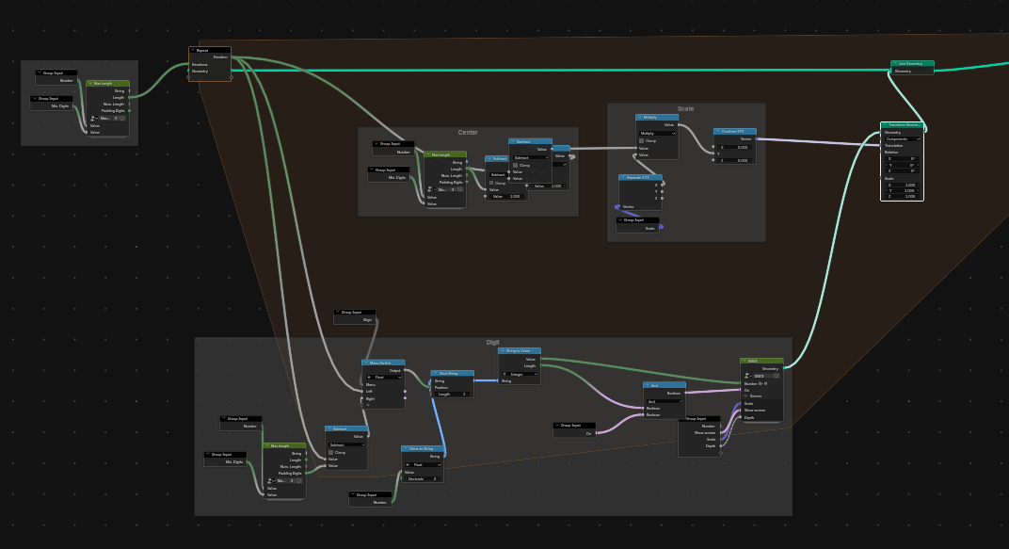Select the Transform Geometry node header
Screen dimensions: 1009x549
[903, 125]
